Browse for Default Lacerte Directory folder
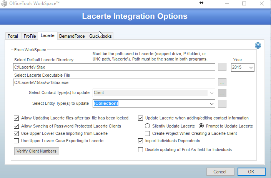The height and width of the screenshot is (178, 271). click(222, 67)
